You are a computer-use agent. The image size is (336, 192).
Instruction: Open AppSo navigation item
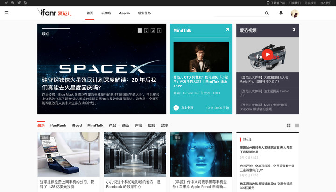tap(125, 13)
